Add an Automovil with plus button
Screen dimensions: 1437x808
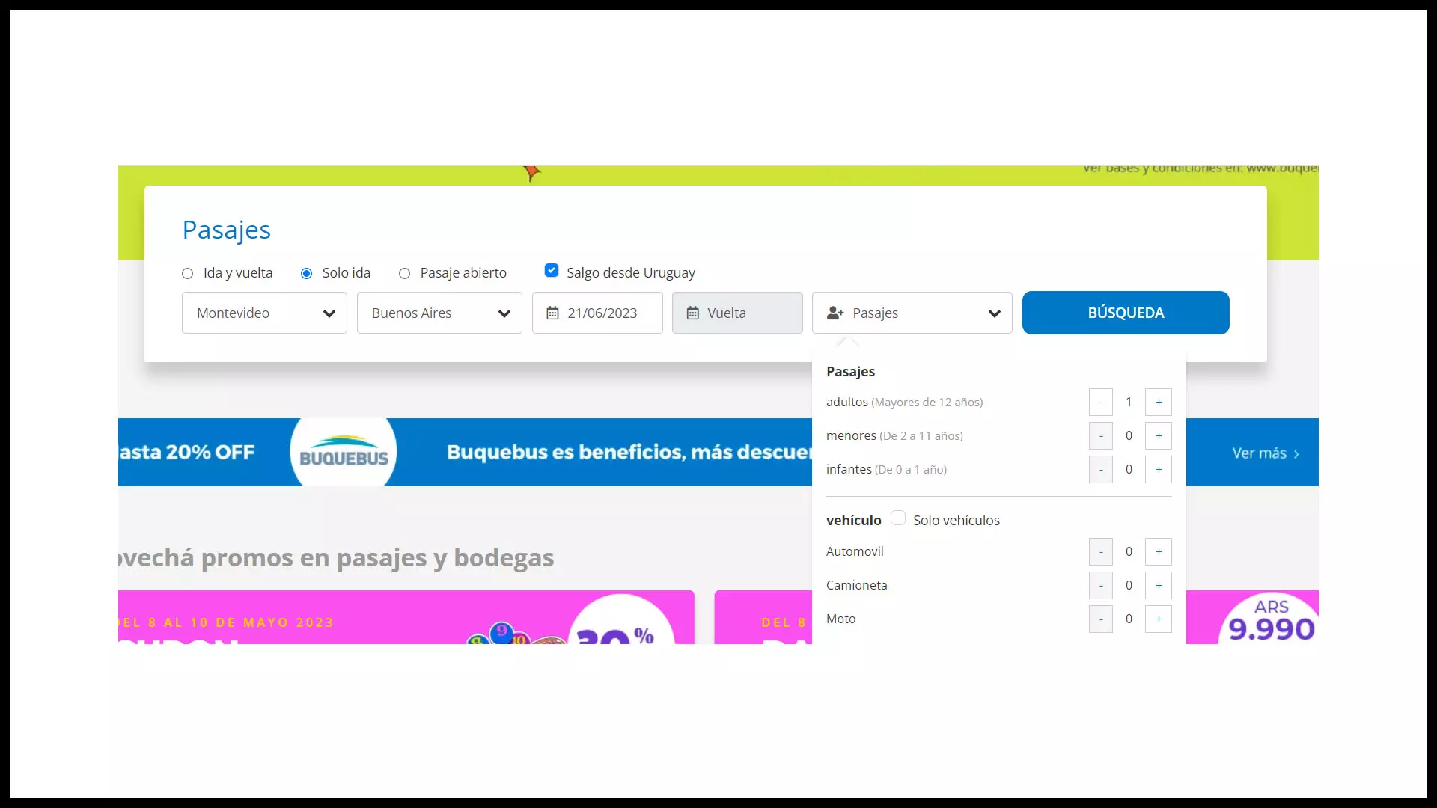[1159, 552]
